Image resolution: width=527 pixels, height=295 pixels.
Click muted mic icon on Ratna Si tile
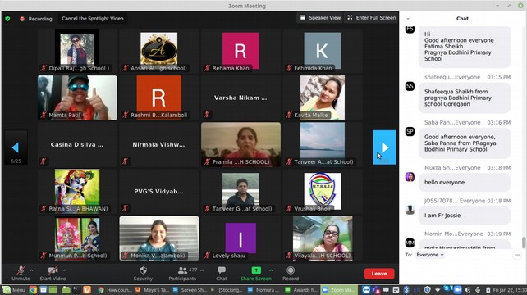coord(44,209)
